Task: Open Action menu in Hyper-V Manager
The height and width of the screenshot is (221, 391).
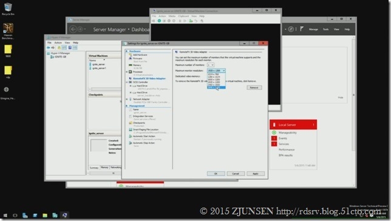Action: click(x=58, y=42)
